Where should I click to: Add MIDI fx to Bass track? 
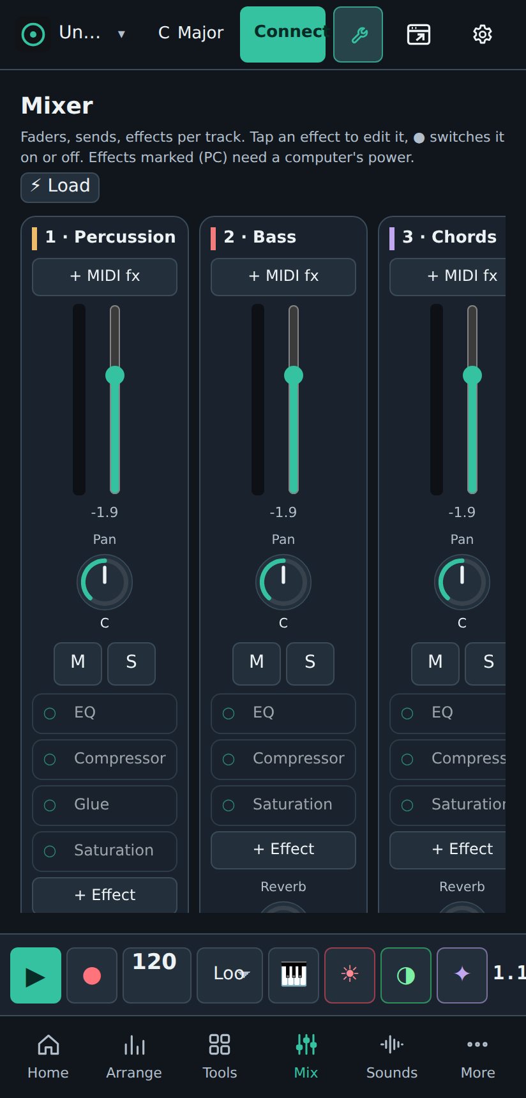tap(283, 276)
